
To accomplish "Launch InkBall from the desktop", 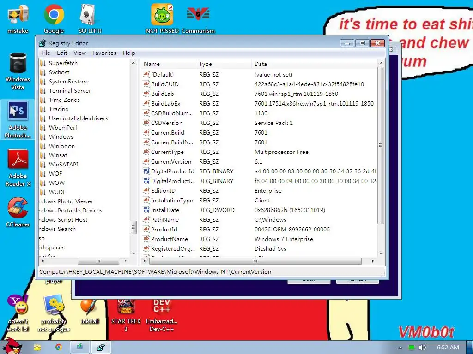I will click(90, 312).
